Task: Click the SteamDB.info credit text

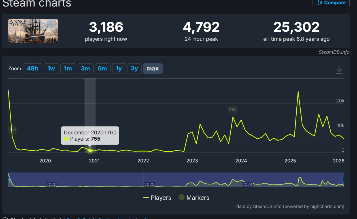Action: coord(334,52)
